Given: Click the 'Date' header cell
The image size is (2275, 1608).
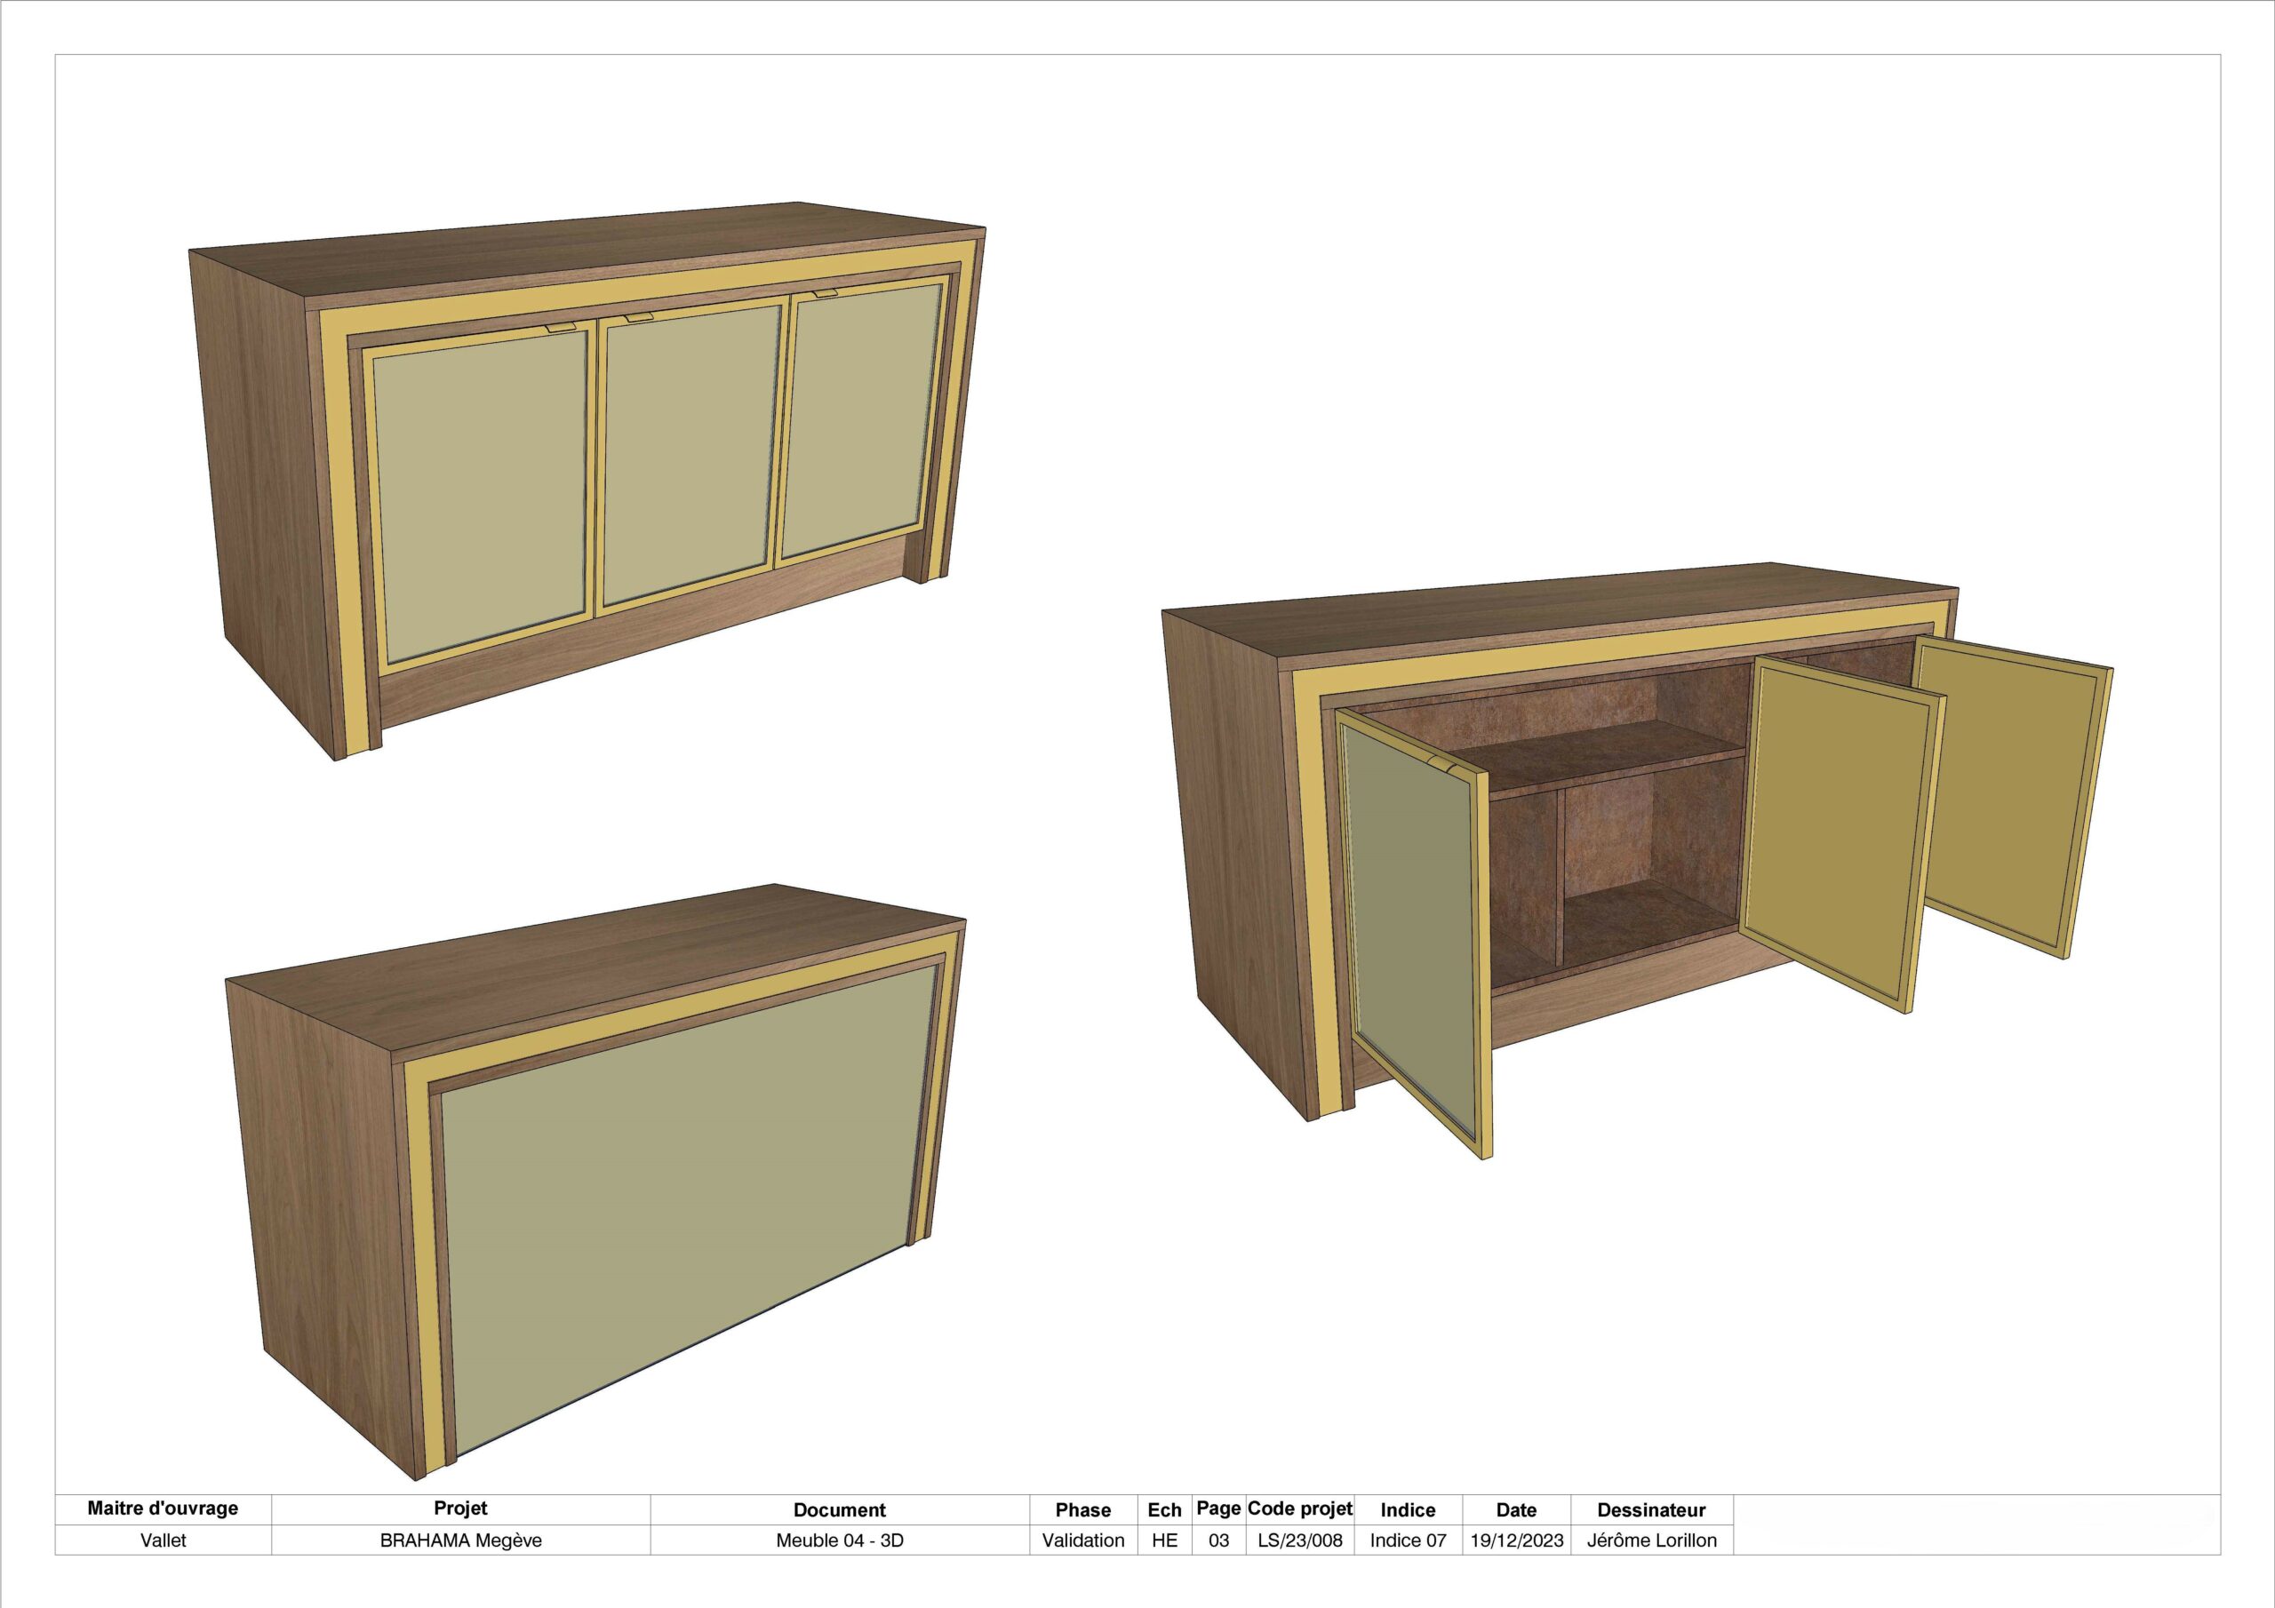Looking at the screenshot, I should tap(1516, 1510).
